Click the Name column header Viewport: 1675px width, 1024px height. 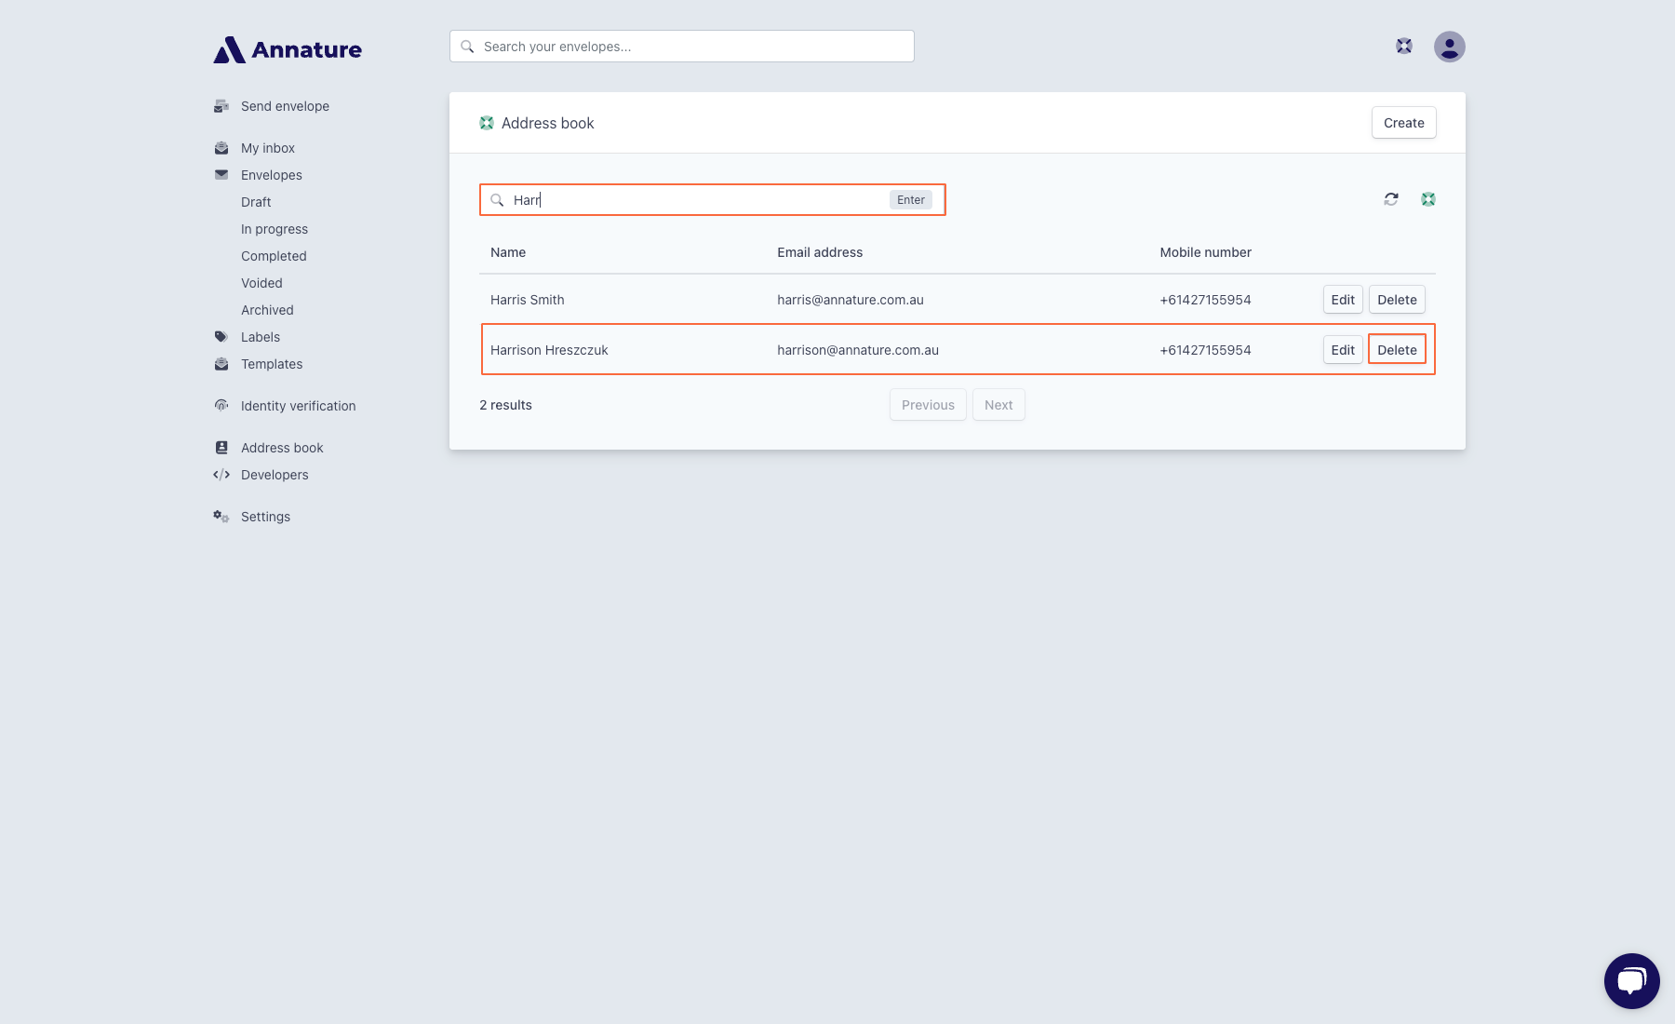click(508, 252)
